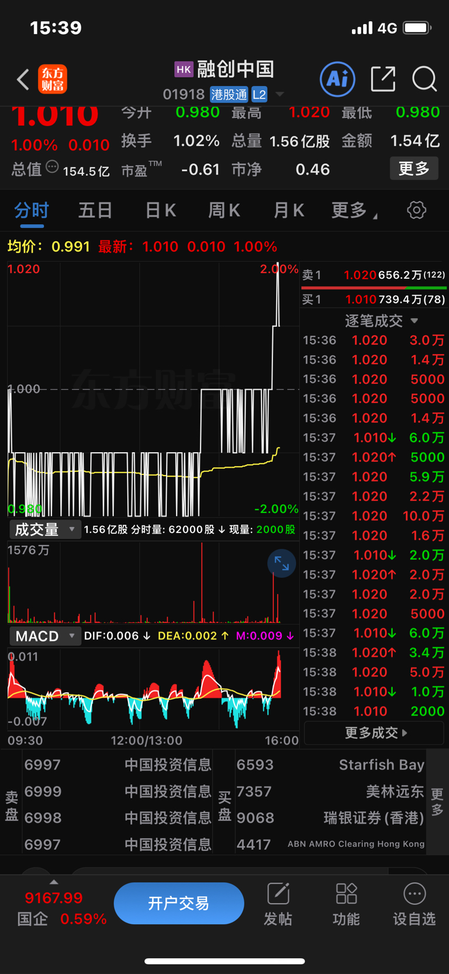The image size is (449, 974).
Task: Tap 设自选 add to watchlist icon
Action: click(414, 905)
